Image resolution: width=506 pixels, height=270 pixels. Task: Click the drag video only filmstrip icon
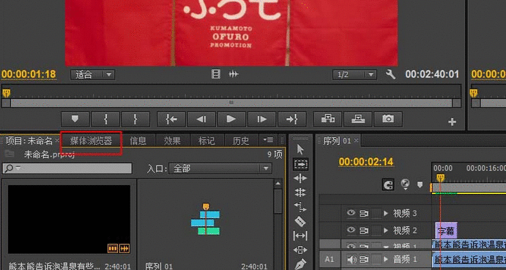(216, 75)
